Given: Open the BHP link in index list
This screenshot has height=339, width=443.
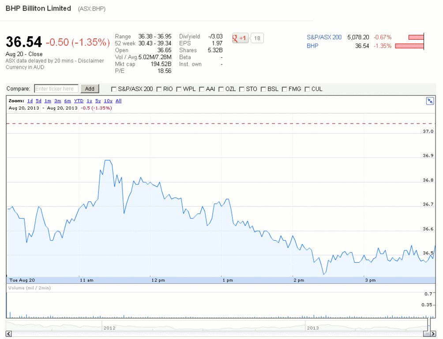Looking at the screenshot, I should pyautogui.click(x=312, y=46).
